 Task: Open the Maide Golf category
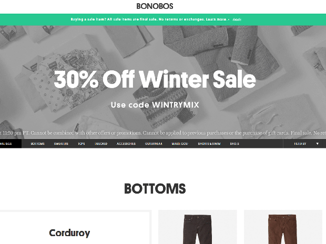pyautogui.click(x=180, y=144)
